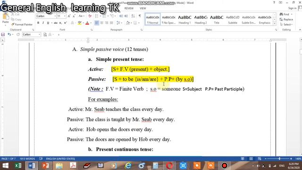
Task: Shrink font size with A-down icon
Action: (x=74, y=16)
